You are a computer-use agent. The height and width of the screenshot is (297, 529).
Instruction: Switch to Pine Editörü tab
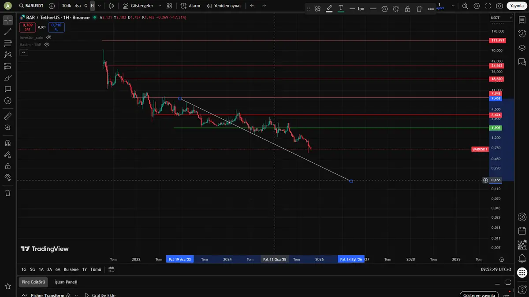point(34,282)
